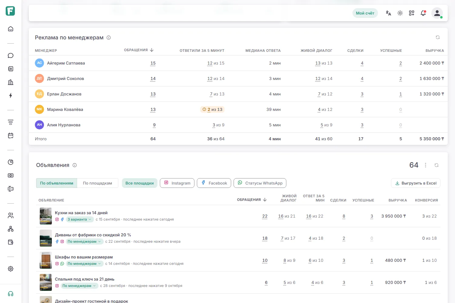Open settings gear in sidebar
Image resolution: width=455 pixels, height=303 pixels.
click(x=11, y=269)
